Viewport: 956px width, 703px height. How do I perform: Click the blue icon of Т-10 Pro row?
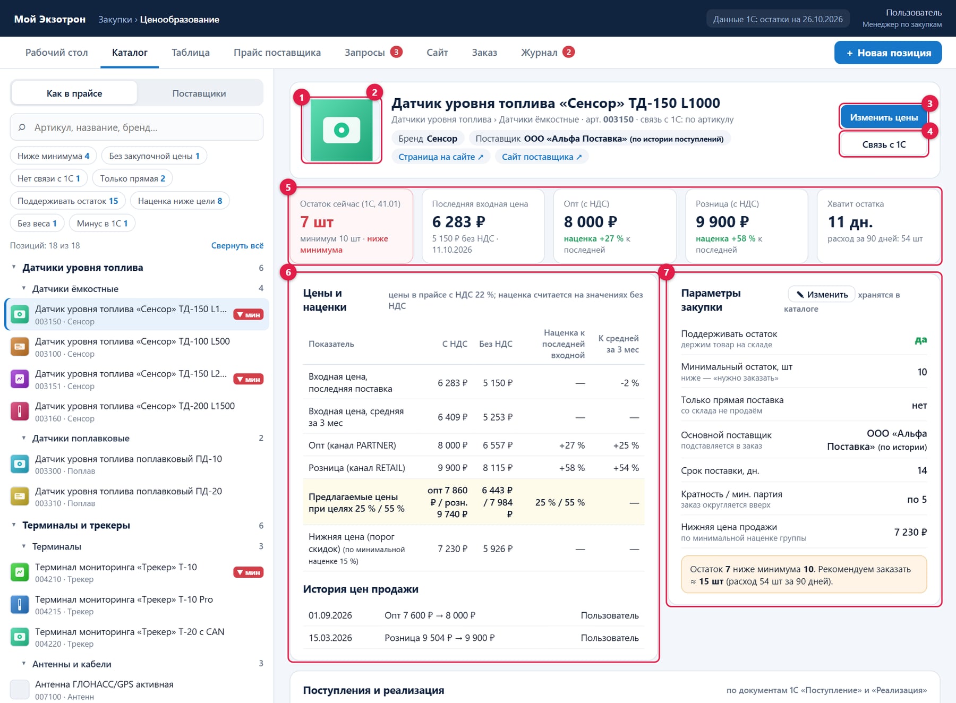pos(20,605)
